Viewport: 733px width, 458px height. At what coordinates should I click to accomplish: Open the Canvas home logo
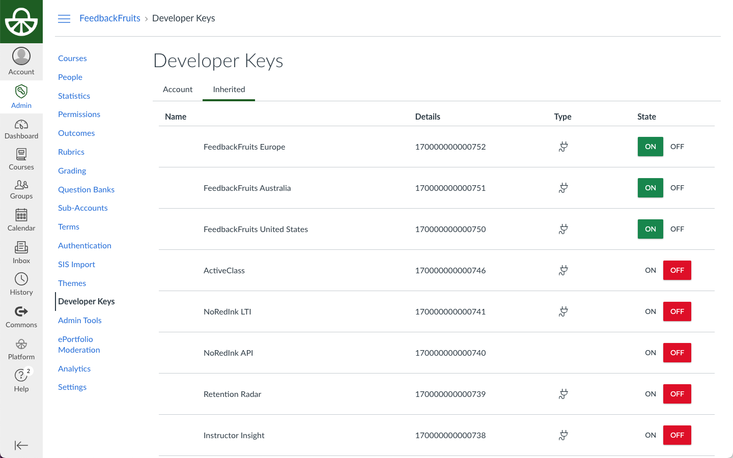point(21,22)
